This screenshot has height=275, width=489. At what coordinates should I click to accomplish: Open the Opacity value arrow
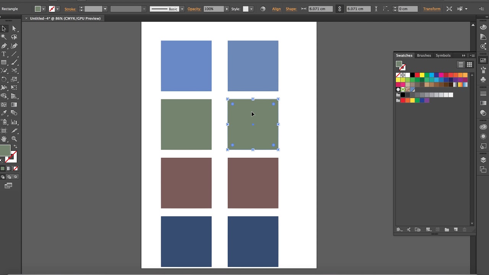[x=227, y=9]
